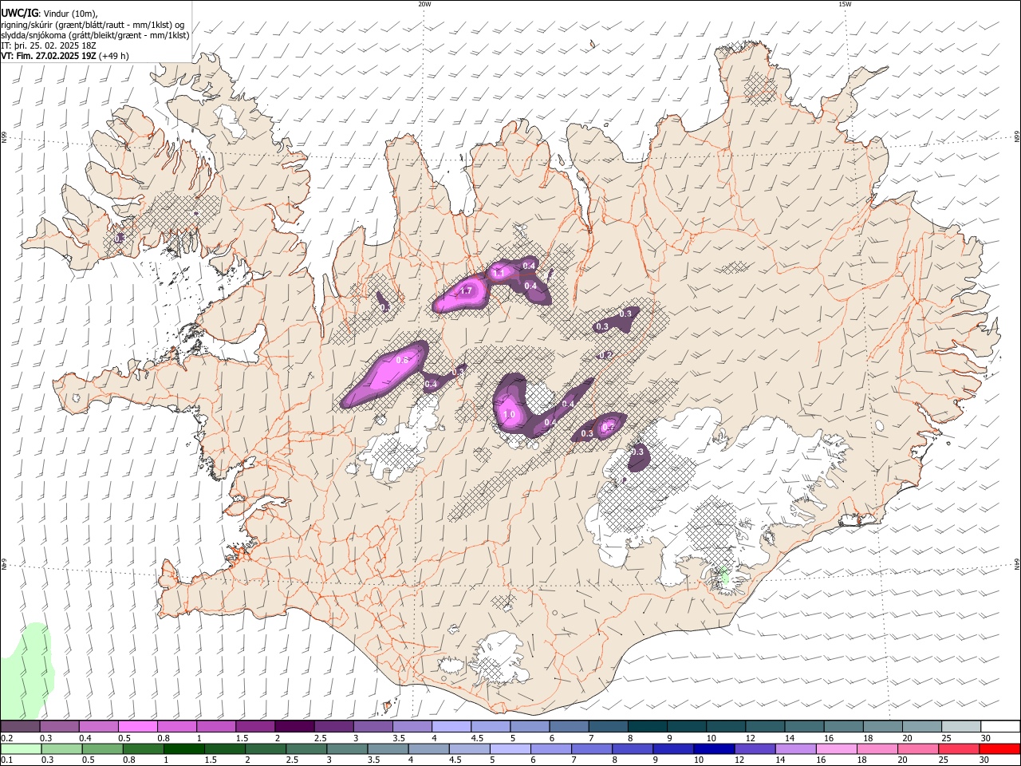Viewport: 1021px width, 766px height.
Task: Pick the pale grey 25 snow legend swatch
Action: pos(960,727)
